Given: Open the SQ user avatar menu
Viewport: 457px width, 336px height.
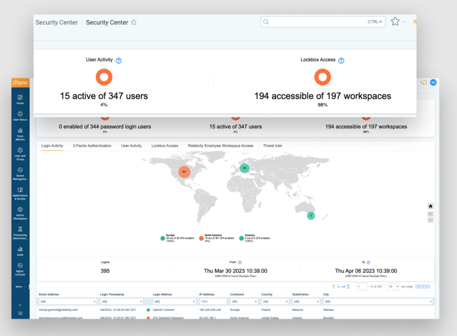Looking at the screenshot, I should [x=433, y=83].
